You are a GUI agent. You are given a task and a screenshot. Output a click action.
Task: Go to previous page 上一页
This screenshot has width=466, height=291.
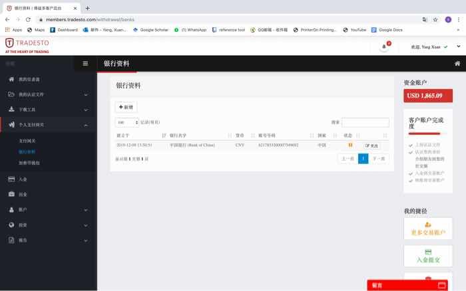(348, 159)
